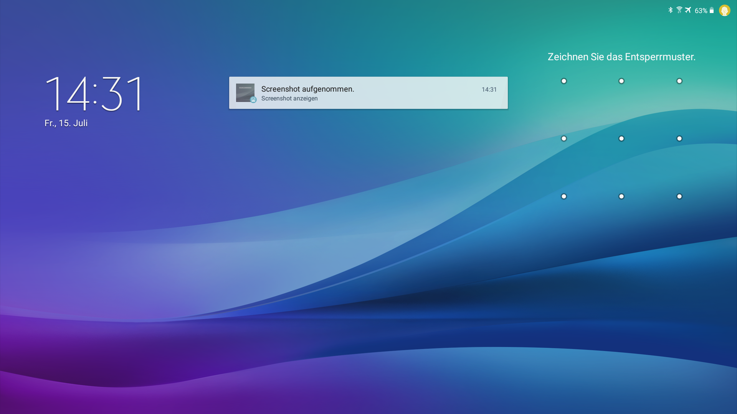Image resolution: width=737 pixels, height=414 pixels.
Task: Tap the large 14:31 lock screen clock
Action: [x=94, y=94]
